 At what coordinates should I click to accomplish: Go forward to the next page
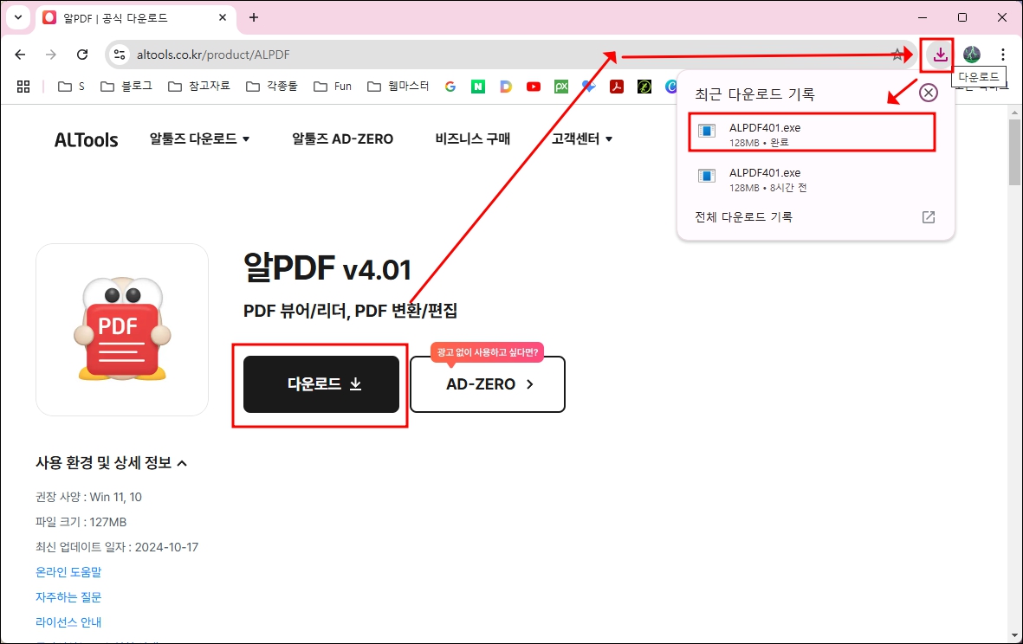[x=51, y=55]
